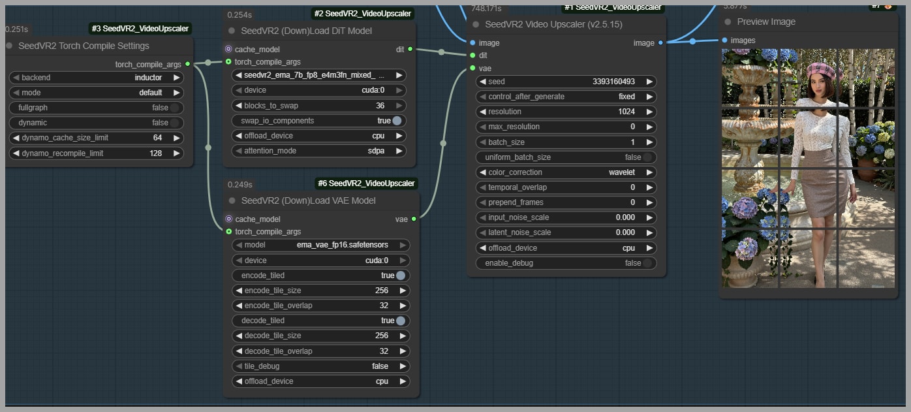Click cache_model input socket on DiT node

click(x=228, y=49)
